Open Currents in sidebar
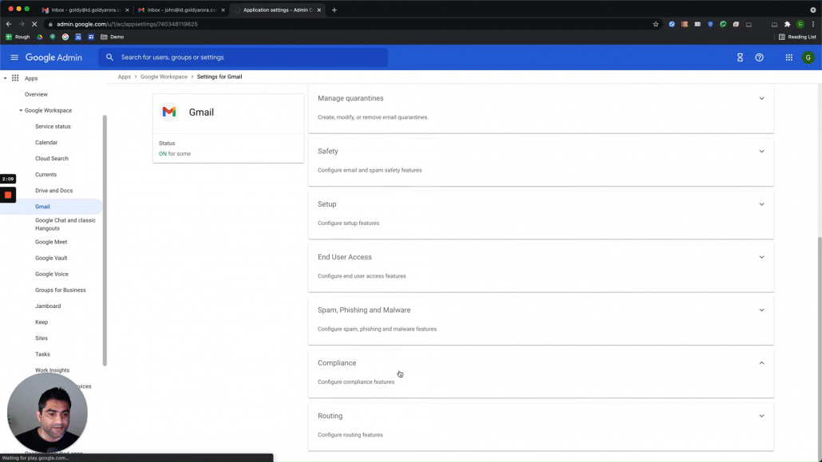The height and width of the screenshot is (462, 822). click(45, 175)
